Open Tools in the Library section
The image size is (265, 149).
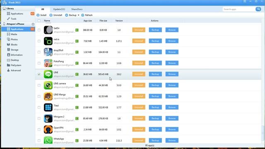[x=12, y=19]
